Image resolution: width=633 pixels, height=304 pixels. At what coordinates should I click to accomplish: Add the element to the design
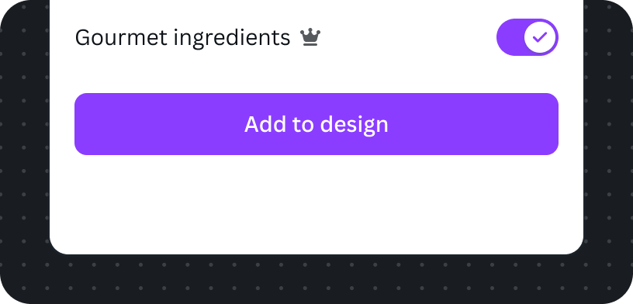[316, 124]
